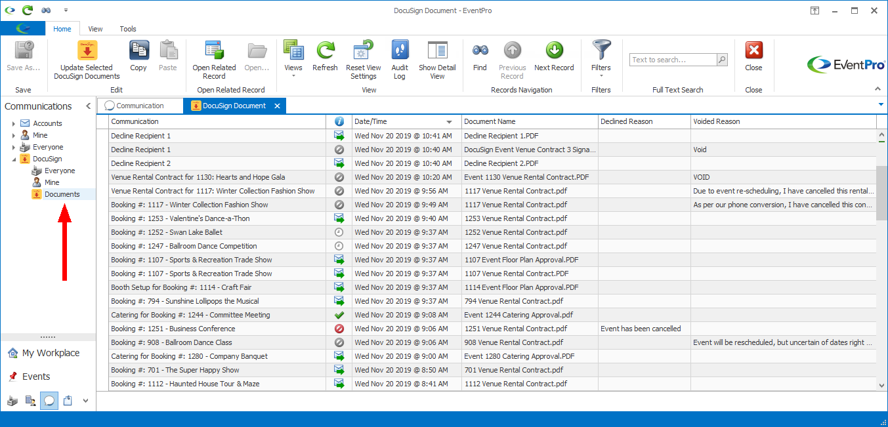The image size is (888, 427).
Task: Click the EventPro application menu button
Action: pos(23,28)
